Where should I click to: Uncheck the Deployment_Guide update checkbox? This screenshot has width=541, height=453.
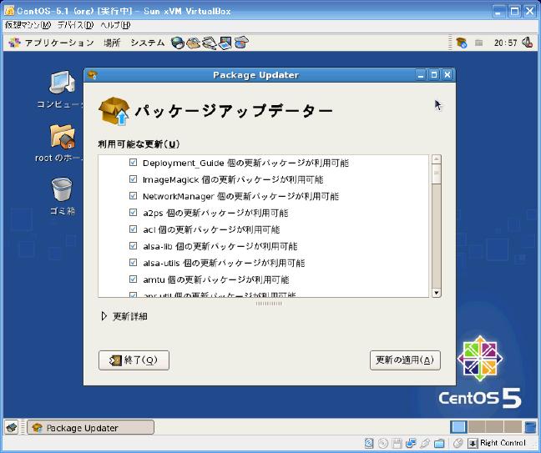click(x=133, y=163)
